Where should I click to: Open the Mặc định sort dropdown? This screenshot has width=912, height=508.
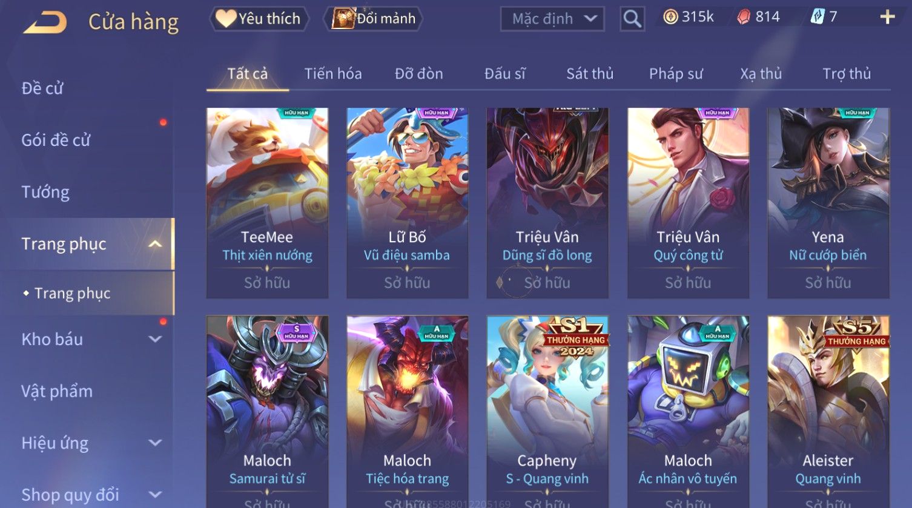[552, 19]
